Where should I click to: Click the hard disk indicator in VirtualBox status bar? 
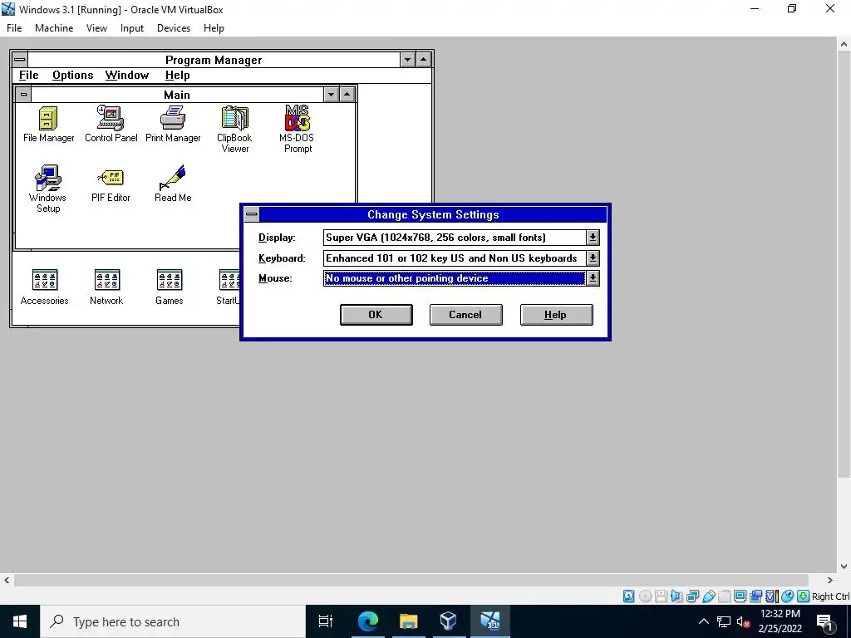coord(628,596)
